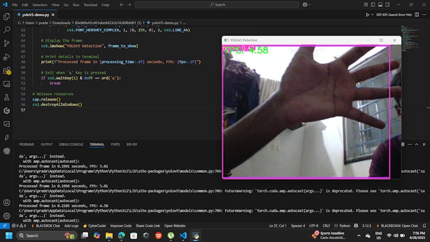Change CRLF end-of-line sequence
The height and width of the screenshot is (242, 430).
point(327,226)
